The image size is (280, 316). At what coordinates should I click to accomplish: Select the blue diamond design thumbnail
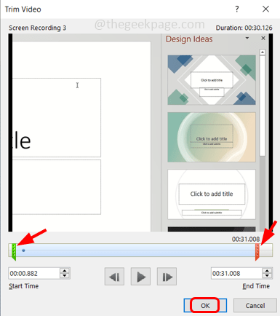tap(212, 80)
